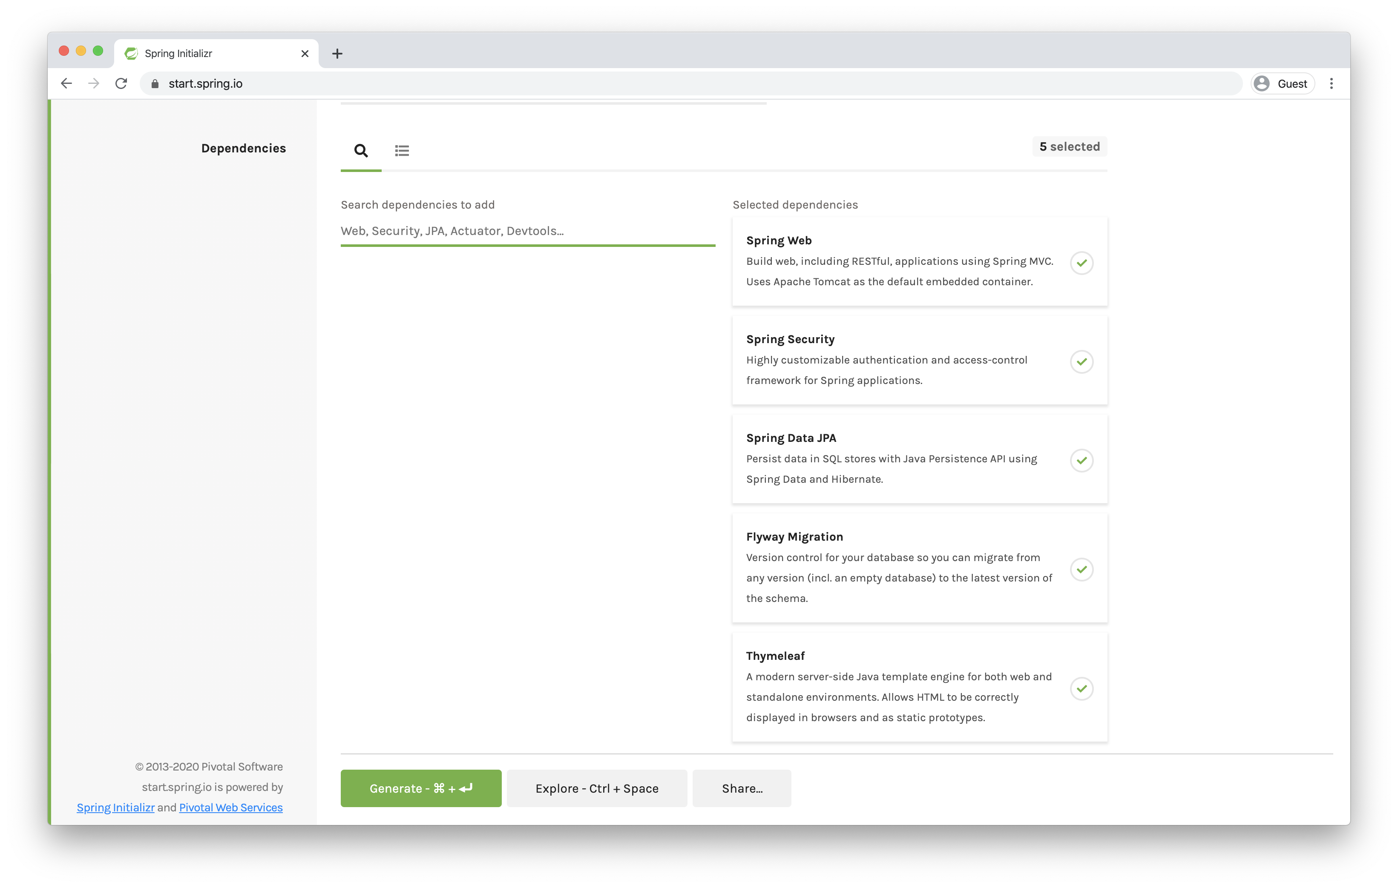Open the Spring Initializr footer link
This screenshot has height=888, width=1398.
coord(115,807)
